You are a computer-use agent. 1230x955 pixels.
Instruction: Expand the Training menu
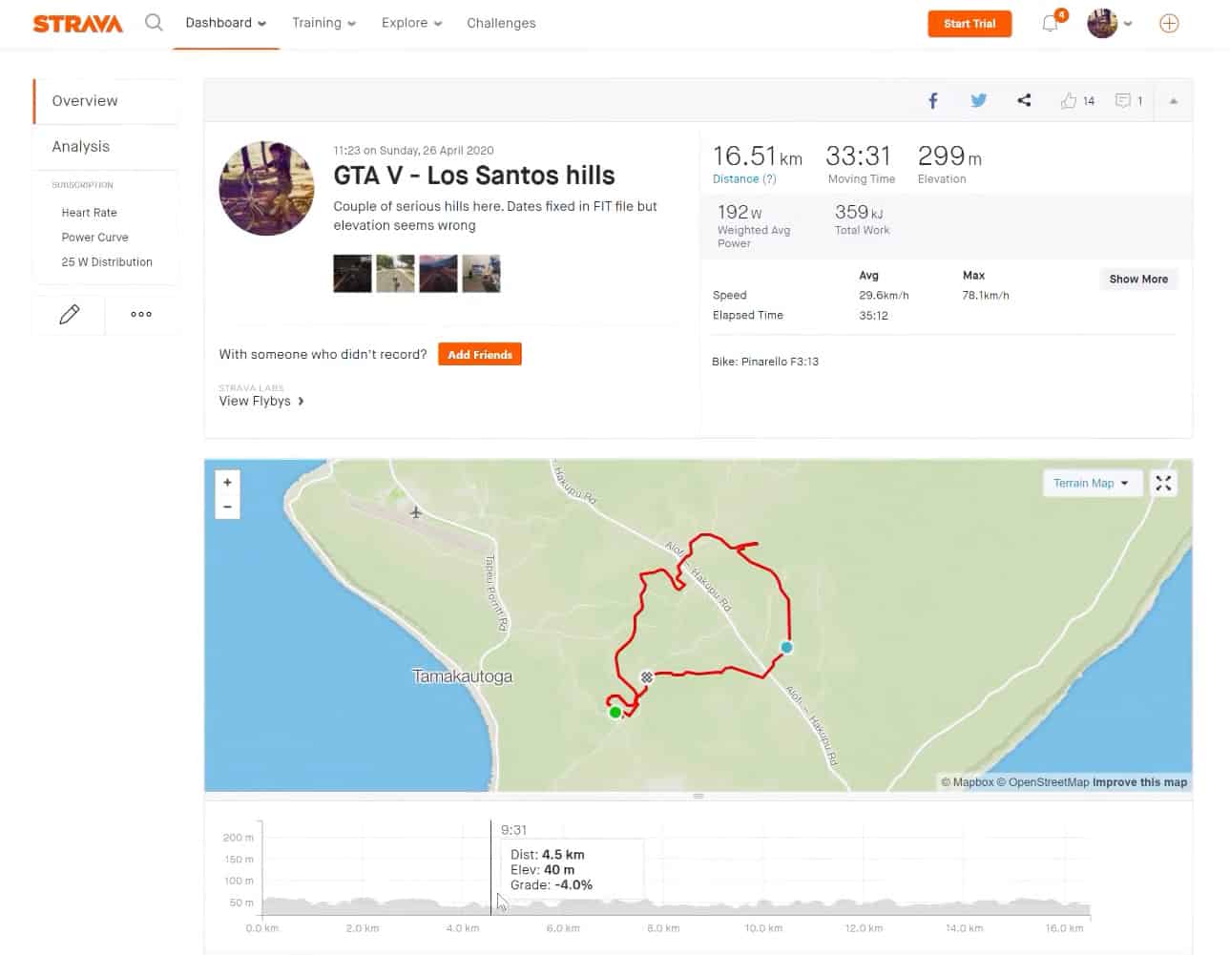[x=323, y=23]
